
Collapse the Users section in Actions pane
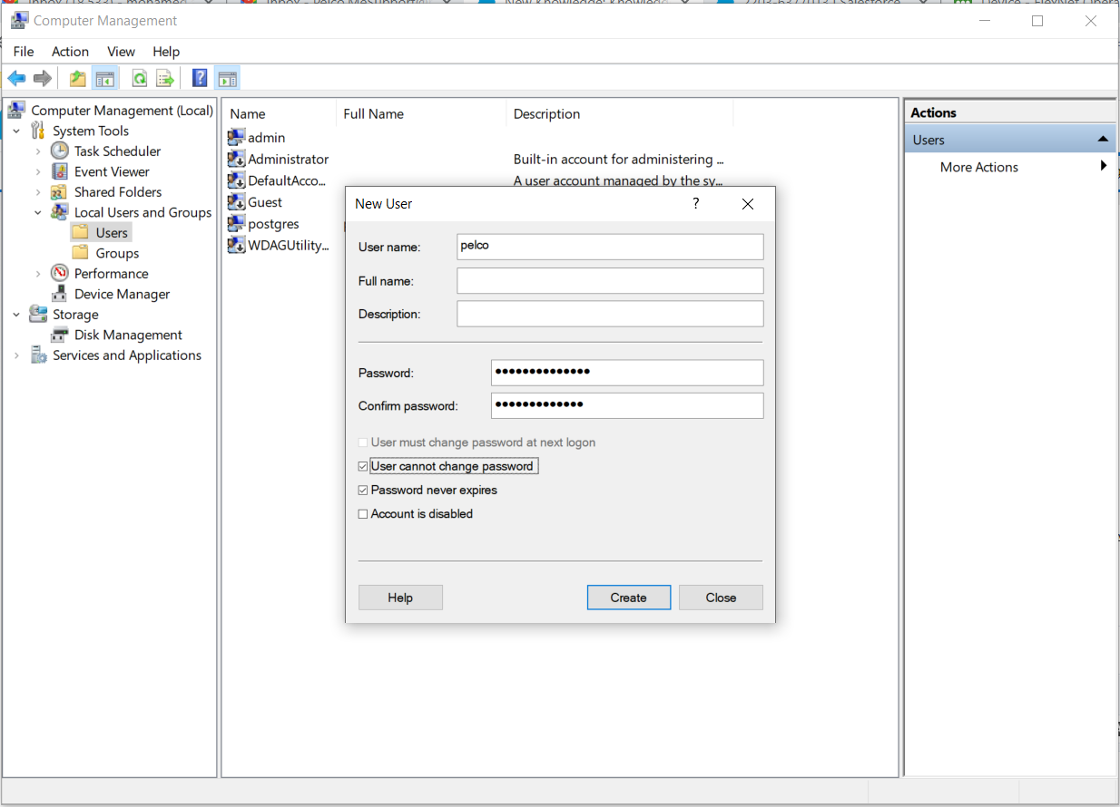[x=1103, y=139]
